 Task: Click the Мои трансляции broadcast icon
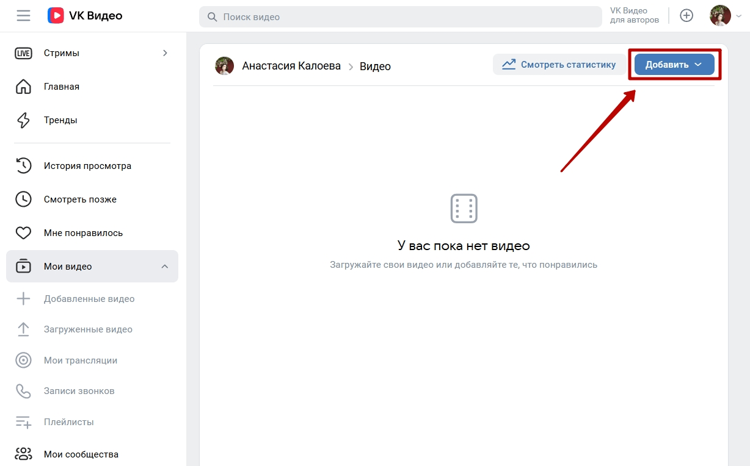point(23,360)
